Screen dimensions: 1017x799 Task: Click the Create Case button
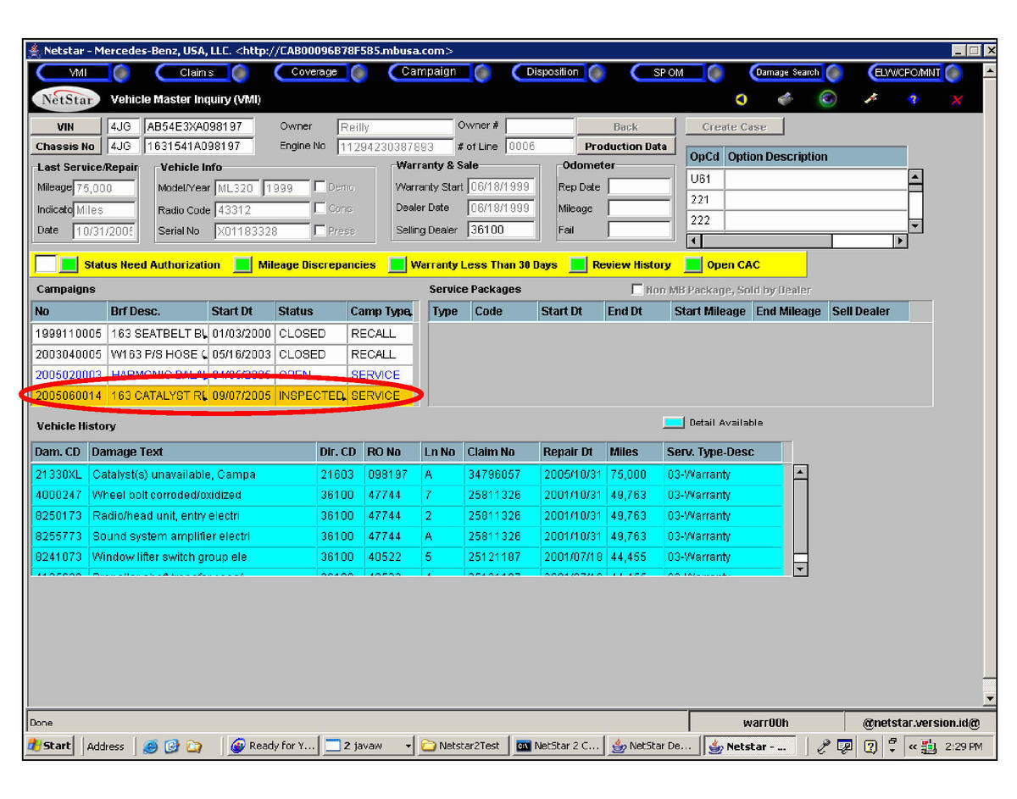[x=734, y=126]
